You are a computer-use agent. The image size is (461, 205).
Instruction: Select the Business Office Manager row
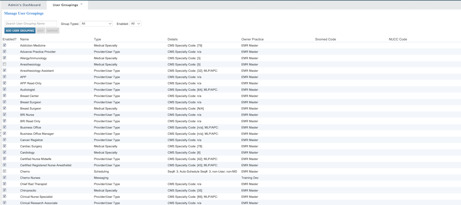tap(37, 134)
